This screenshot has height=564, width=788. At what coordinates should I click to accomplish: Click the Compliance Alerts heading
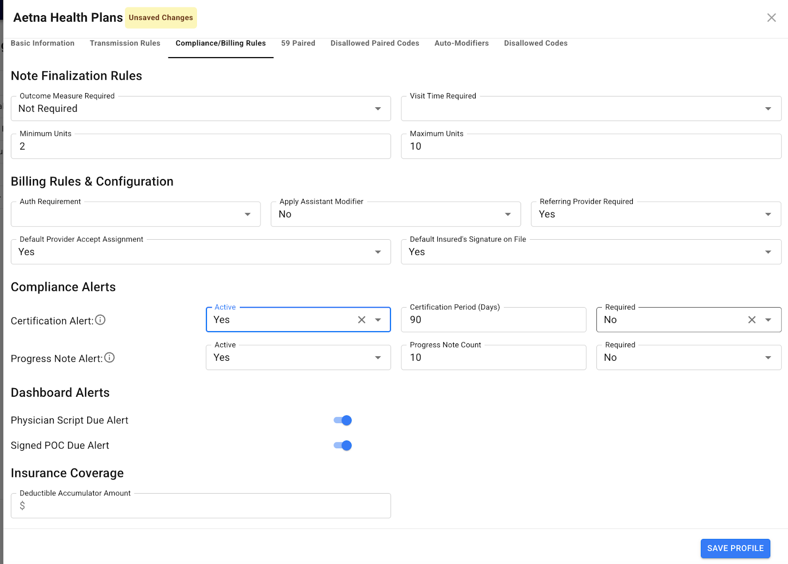(x=63, y=287)
